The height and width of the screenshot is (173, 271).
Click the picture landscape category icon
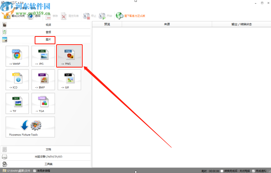coord(5,39)
